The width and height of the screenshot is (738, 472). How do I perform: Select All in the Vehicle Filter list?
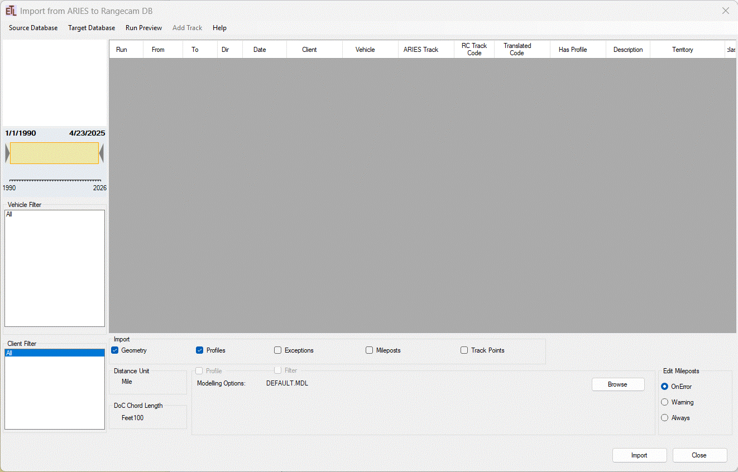(54, 214)
